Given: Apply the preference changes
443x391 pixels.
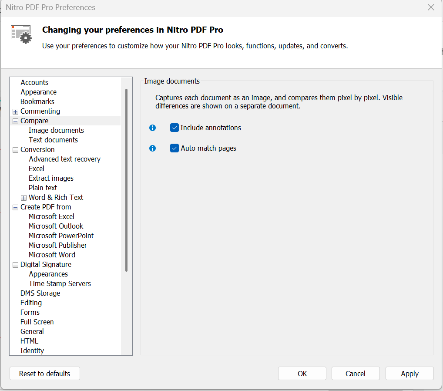Looking at the screenshot, I should (409, 374).
